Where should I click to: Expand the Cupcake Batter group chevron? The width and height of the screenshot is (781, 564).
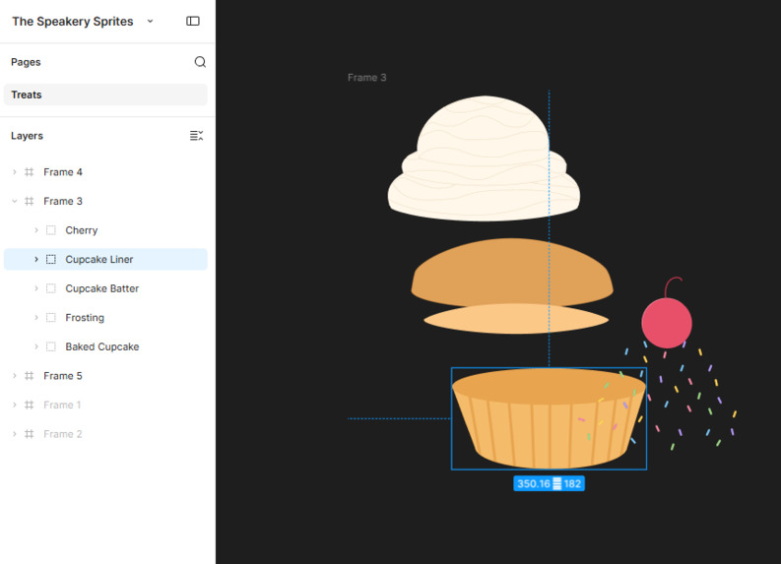coord(36,288)
